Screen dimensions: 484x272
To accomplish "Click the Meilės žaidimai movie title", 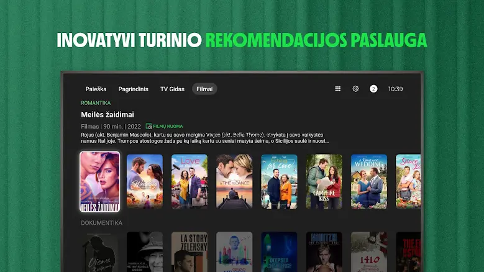I will pyautogui.click(x=107, y=115).
